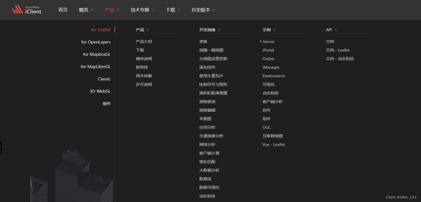Open 动态标绘 in 示例 column

click(270, 93)
